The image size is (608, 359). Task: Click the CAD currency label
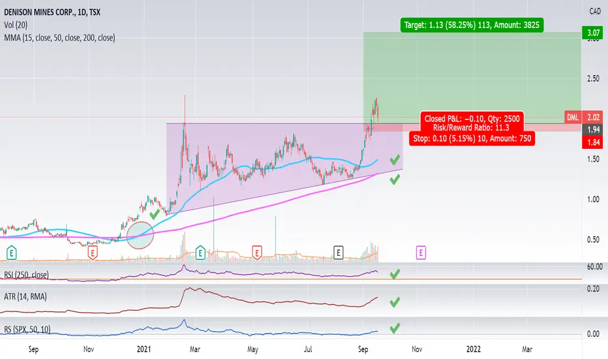[595, 12]
